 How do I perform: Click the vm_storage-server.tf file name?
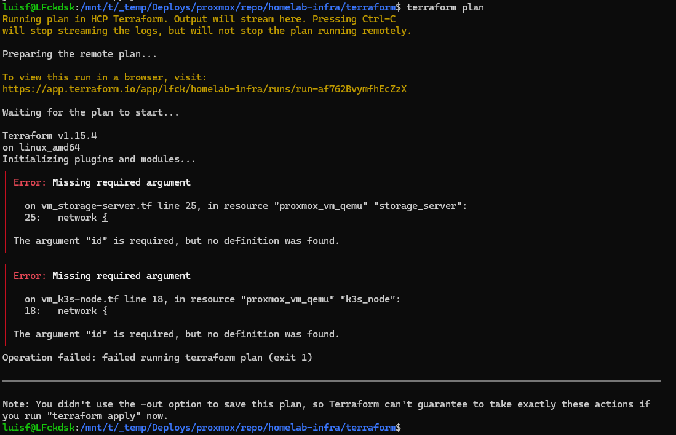97,206
